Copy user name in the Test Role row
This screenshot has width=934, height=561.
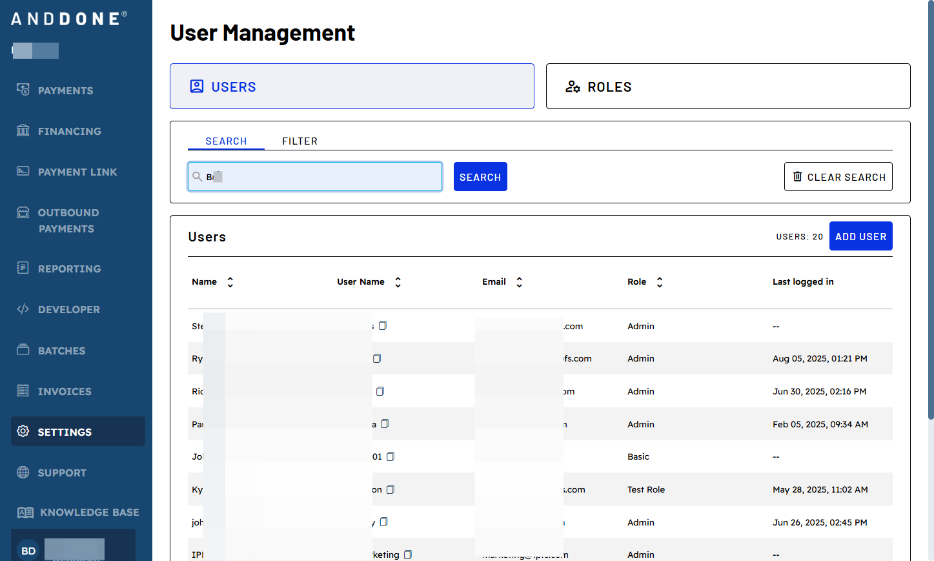(x=391, y=489)
